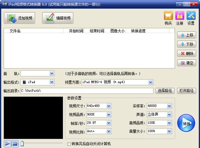
Task: Expand the 采样率 48000 dropdown
Action: tap(169, 106)
